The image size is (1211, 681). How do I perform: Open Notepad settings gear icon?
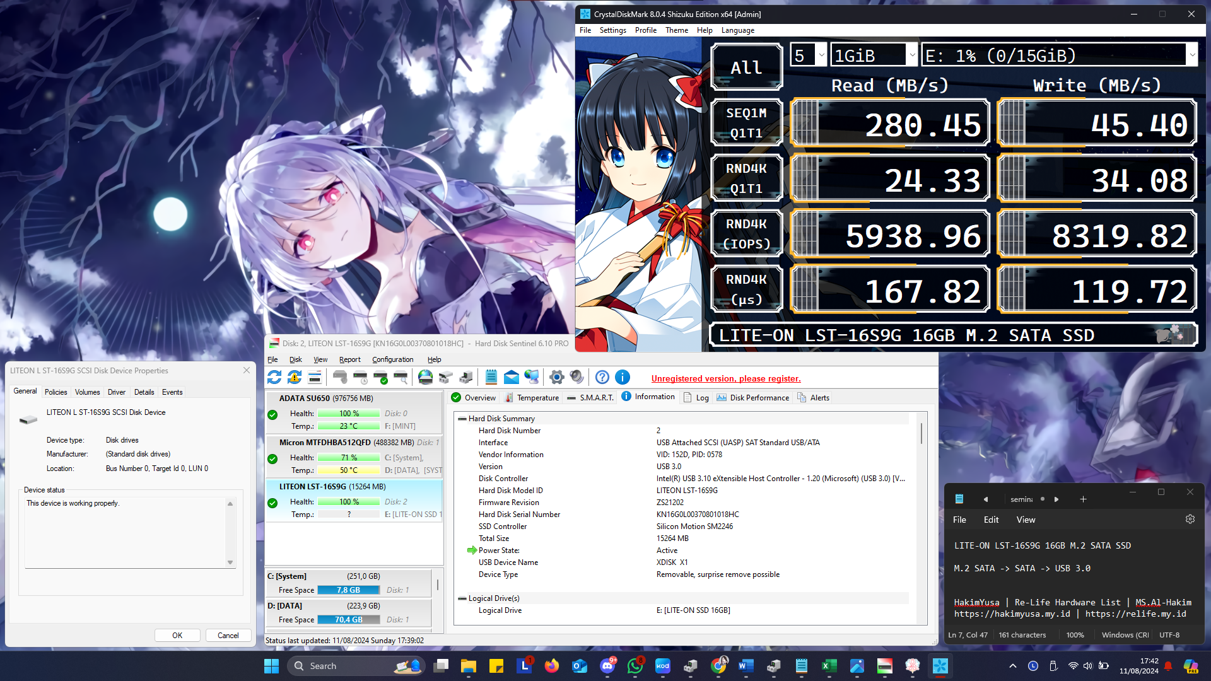1190,519
